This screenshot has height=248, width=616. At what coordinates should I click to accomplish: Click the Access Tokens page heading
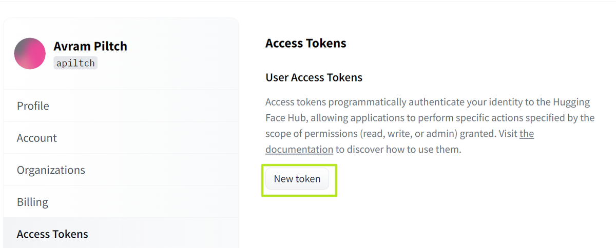point(306,44)
